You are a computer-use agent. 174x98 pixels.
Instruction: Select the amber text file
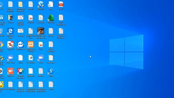click(31, 5)
